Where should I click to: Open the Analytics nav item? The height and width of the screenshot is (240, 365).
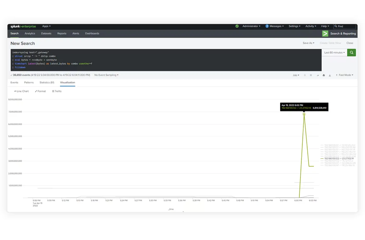point(30,34)
